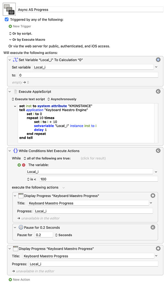This screenshot has width=166, height=284.
Task: Toggle the Triggered by any checkbox
Action: pos(7,19)
